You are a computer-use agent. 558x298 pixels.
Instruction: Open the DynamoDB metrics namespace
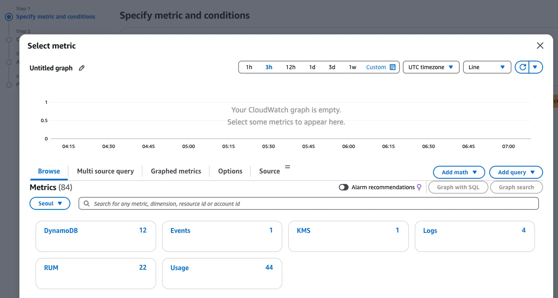tap(95, 236)
